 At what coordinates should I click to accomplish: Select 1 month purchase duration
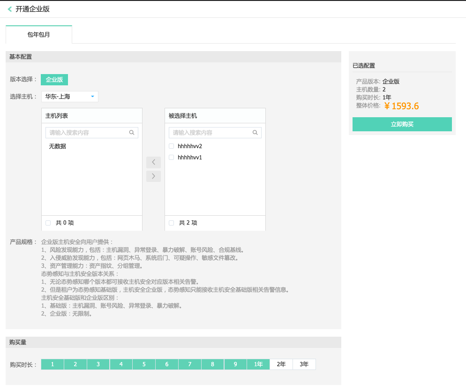52,364
